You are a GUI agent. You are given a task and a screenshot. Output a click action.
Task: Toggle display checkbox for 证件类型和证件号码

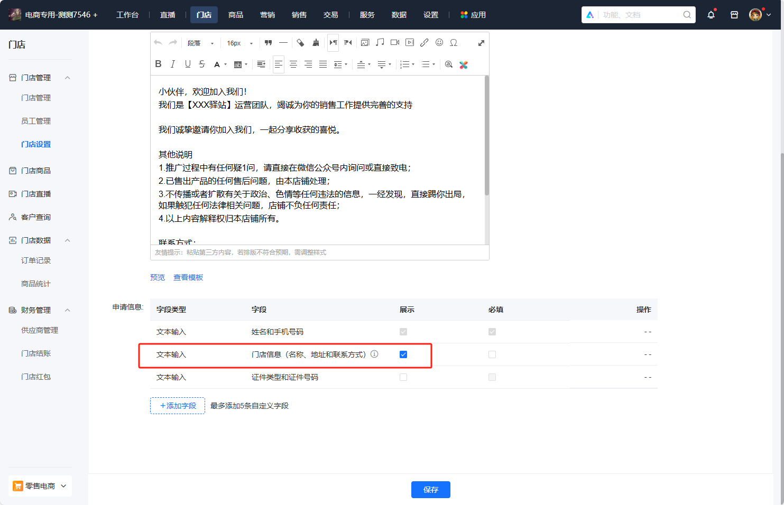click(x=403, y=377)
